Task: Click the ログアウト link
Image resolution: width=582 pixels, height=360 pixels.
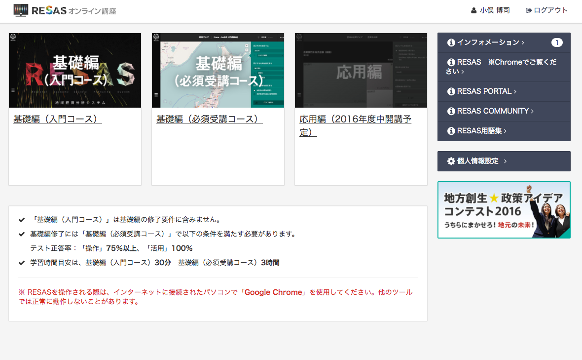Action: point(547,10)
